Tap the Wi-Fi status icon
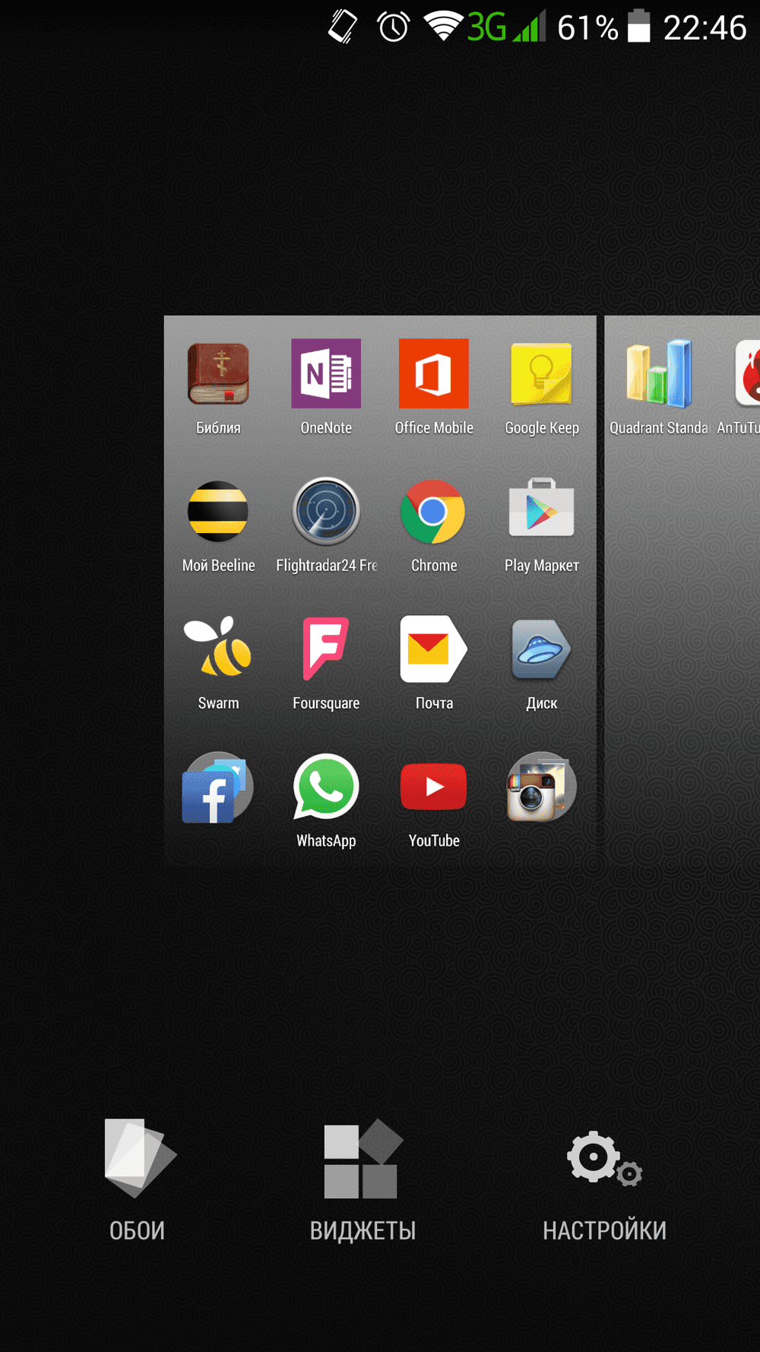The image size is (760, 1352). tap(443, 27)
